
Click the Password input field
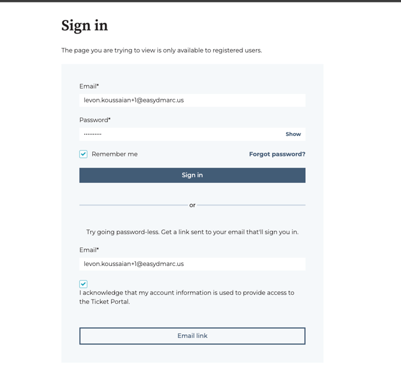click(x=180, y=134)
